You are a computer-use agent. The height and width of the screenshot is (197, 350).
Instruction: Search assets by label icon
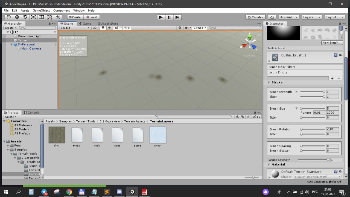click(x=243, y=117)
